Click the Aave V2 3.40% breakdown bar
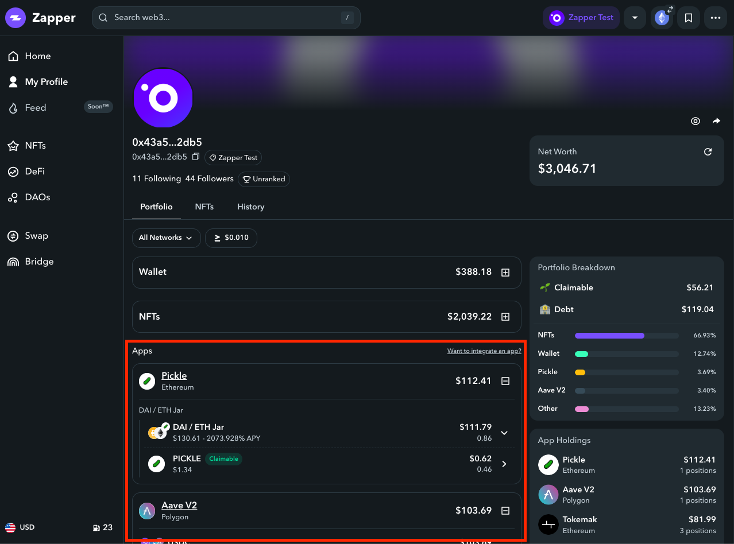 coord(627,390)
